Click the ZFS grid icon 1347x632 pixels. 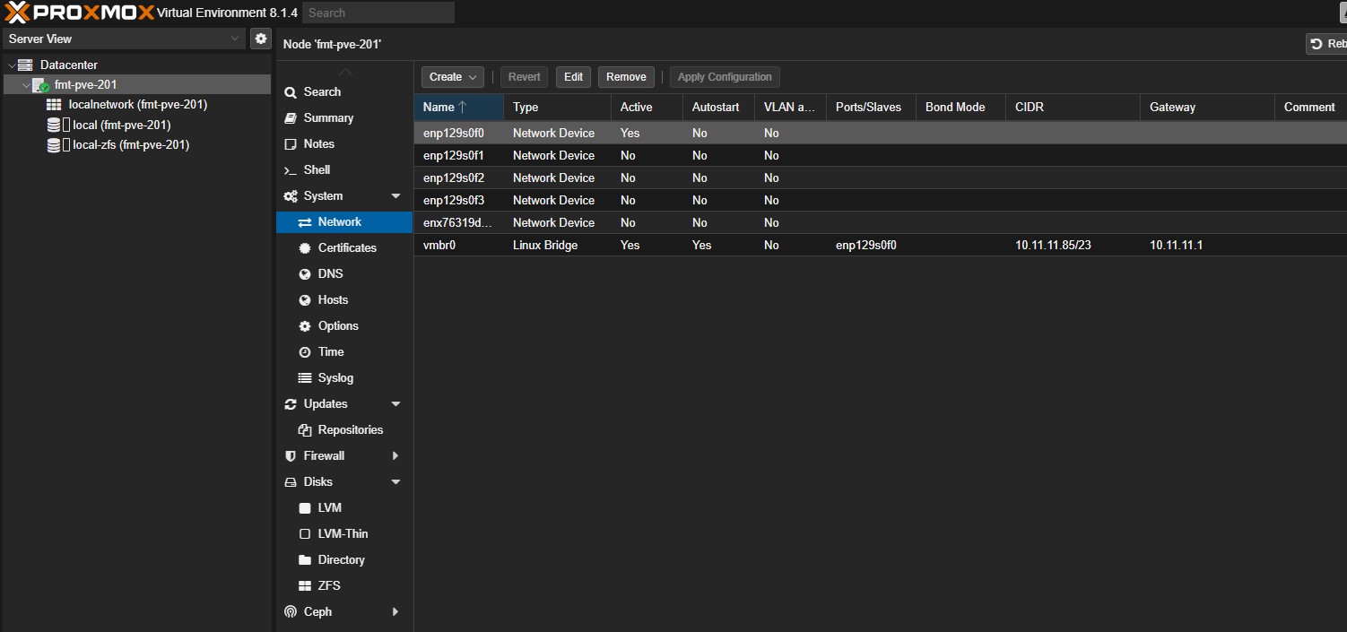tap(304, 586)
